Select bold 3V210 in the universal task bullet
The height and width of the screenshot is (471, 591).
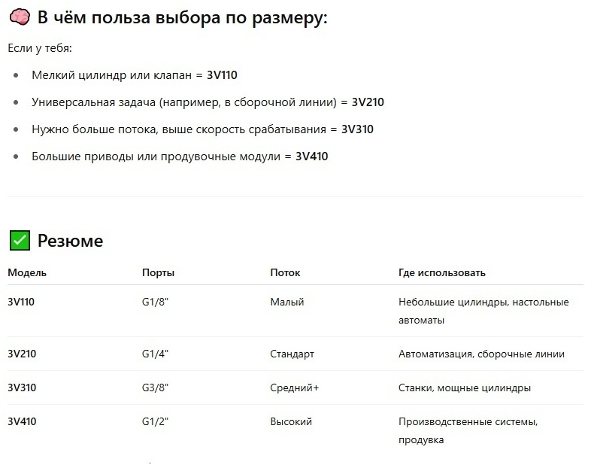coord(368,102)
